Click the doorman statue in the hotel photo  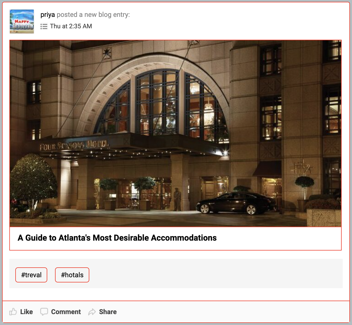pyautogui.click(x=177, y=199)
